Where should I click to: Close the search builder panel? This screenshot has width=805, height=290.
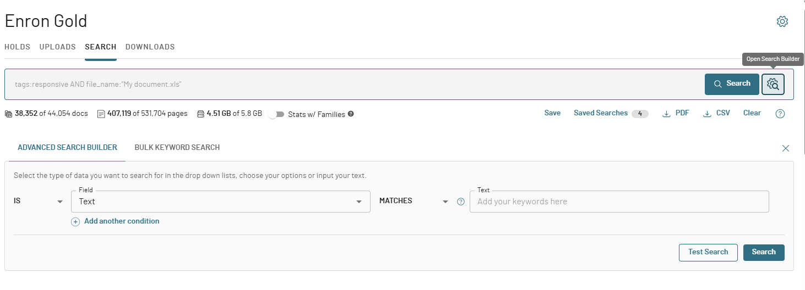[x=786, y=148]
